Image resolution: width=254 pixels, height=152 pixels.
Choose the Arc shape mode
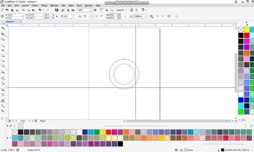point(102,16)
